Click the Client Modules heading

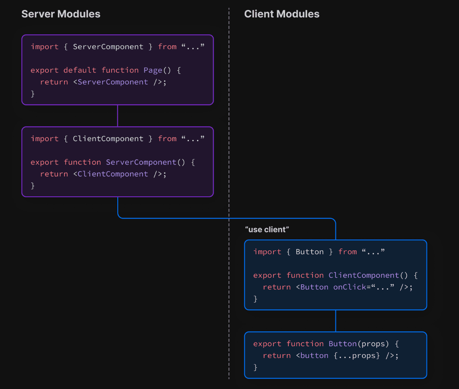click(282, 14)
